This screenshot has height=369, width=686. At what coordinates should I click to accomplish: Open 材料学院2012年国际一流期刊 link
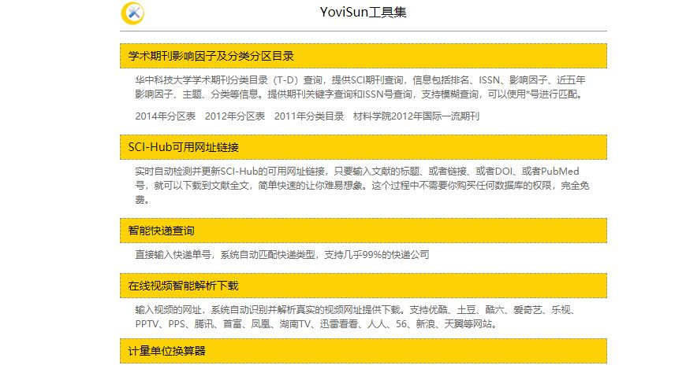click(x=416, y=116)
